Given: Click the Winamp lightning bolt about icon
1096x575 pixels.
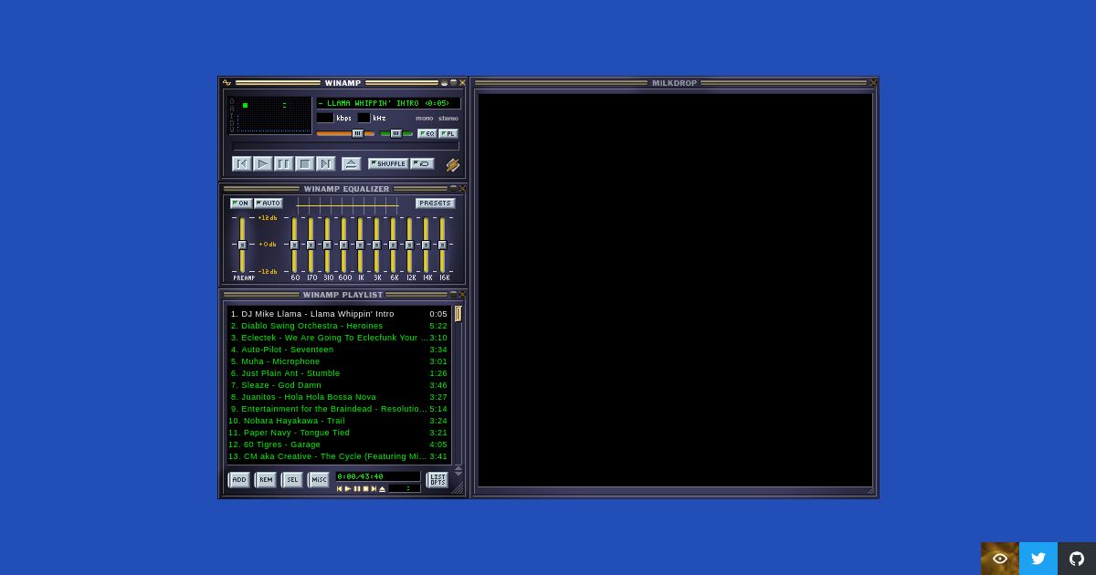Looking at the screenshot, I should (x=452, y=165).
